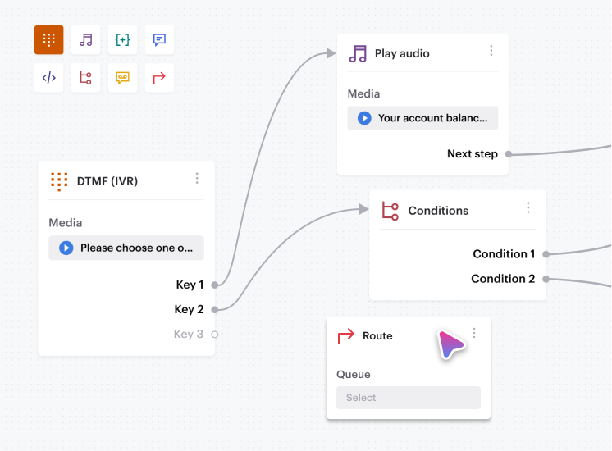Click the 'Condition 2' label

[x=503, y=279]
